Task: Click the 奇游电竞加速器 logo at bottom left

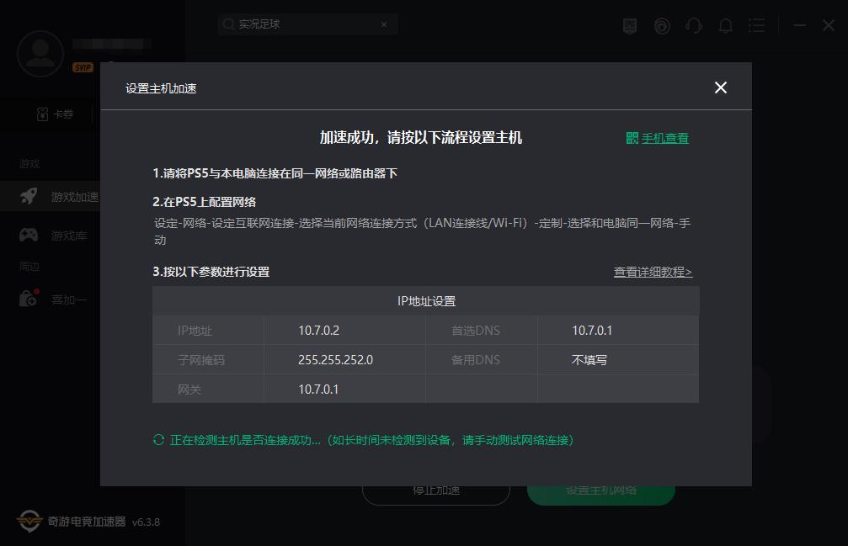Action: coord(29,522)
